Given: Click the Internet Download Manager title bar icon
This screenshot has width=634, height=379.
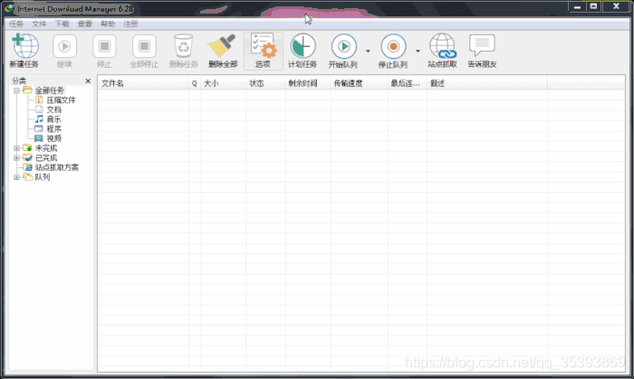Looking at the screenshot, I should coord(9,8).
